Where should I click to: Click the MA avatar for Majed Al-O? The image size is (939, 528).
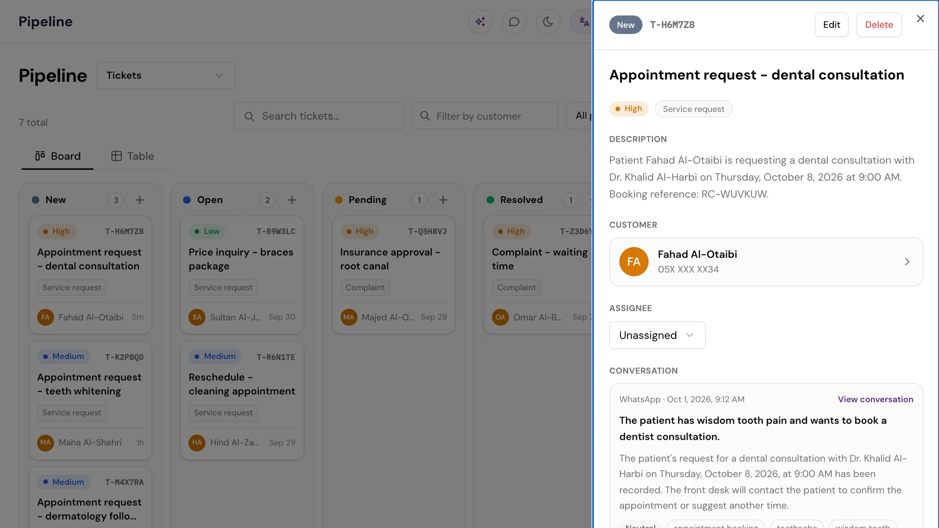[348, 317]
